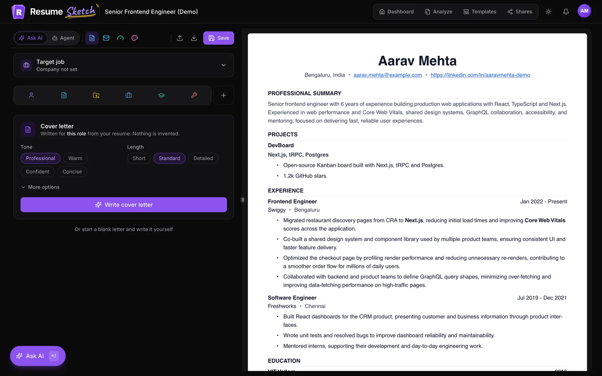Open the summary document section icon
This screenshot has height=376, width=602.
[x=64, y=95]
